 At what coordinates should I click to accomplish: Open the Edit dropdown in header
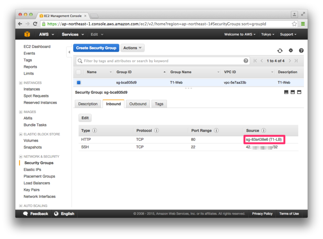[97, 34]
